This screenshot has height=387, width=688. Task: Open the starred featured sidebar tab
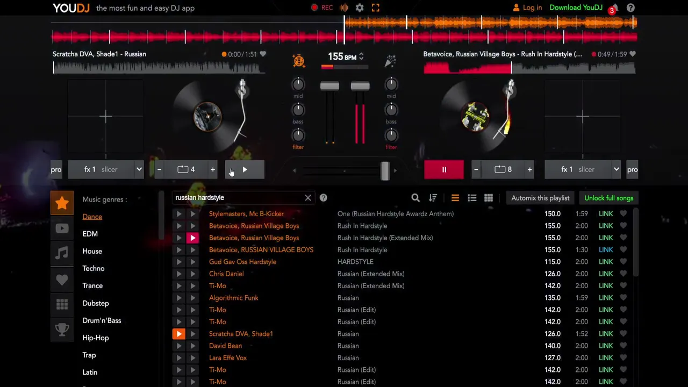pos(62,203)
